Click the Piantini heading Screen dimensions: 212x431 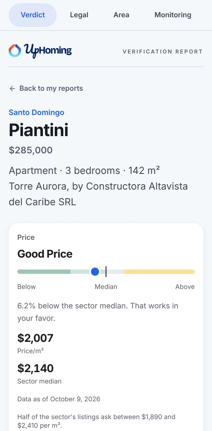point(39,130)
